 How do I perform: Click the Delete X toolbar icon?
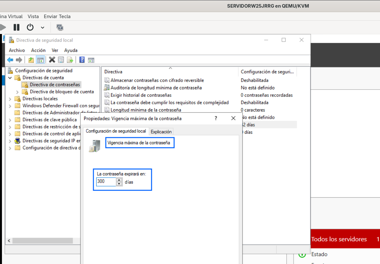52,60
